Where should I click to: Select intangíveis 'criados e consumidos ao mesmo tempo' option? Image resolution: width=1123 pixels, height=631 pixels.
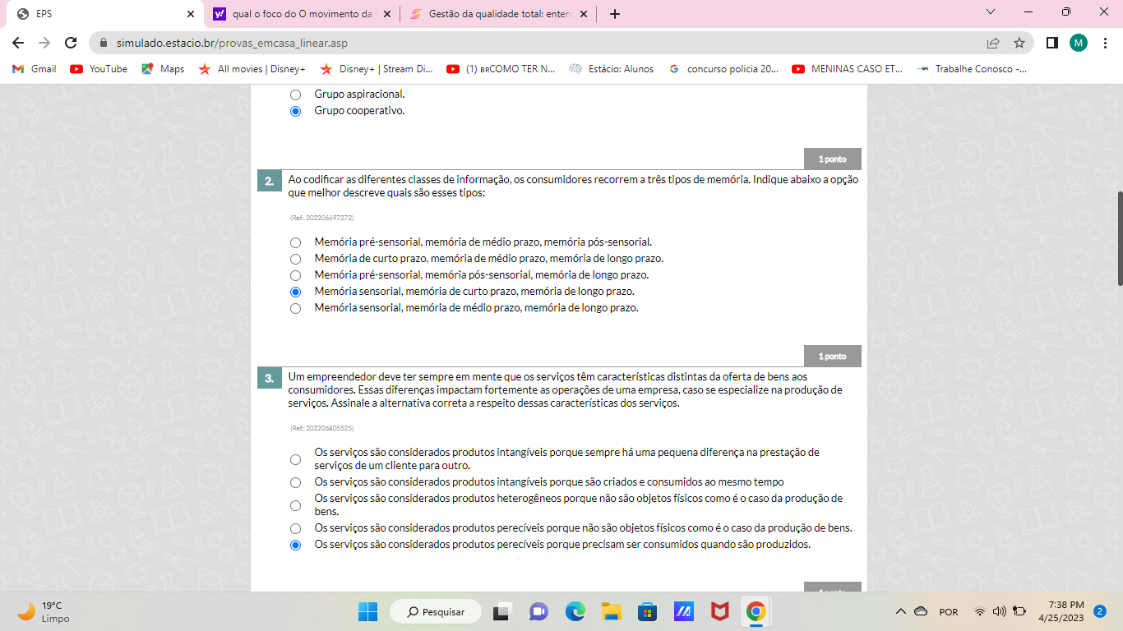pyautogui.click(x=296, y=482)
